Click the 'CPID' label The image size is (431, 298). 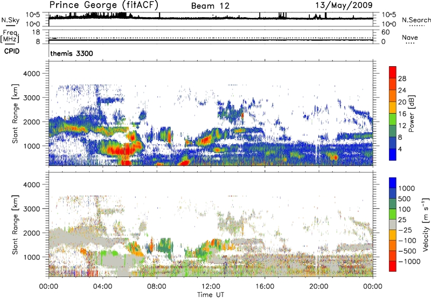click(x=12, y=51)
